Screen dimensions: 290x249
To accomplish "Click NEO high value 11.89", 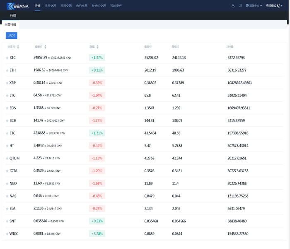I will 148,183.
